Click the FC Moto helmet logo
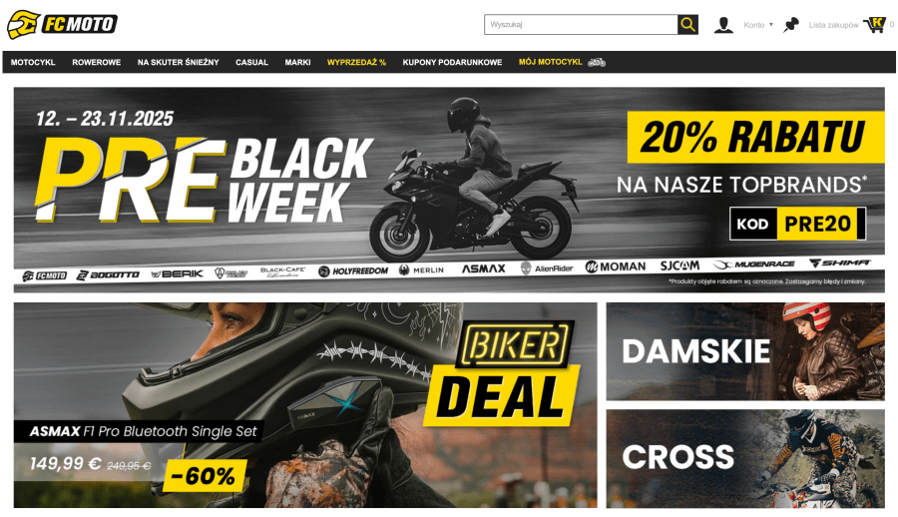 [24, 25]
